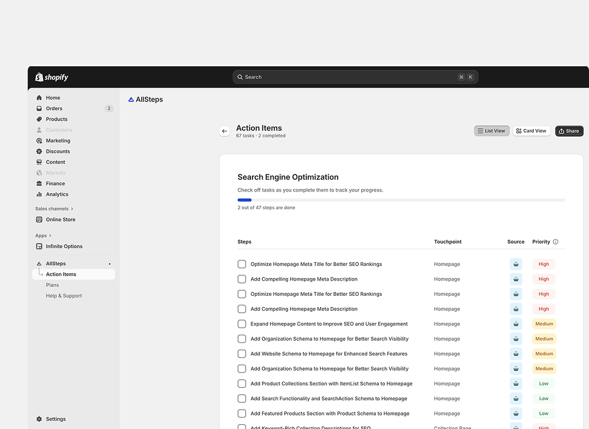Click the Home icon in the sidebar
Screen dimensions: 589x429
tap(39, 98)
